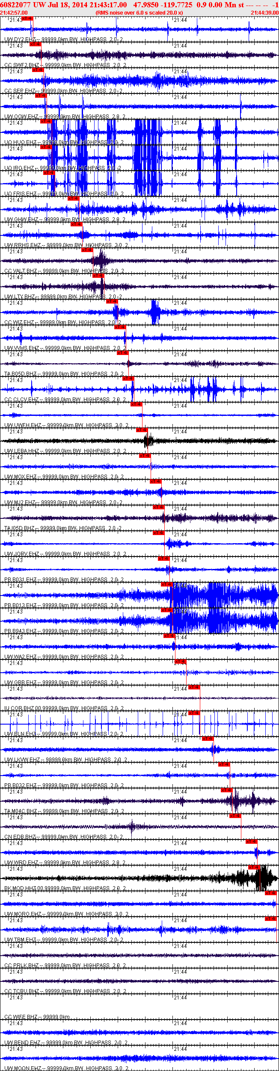Click the RMS noise scaling note

click(x=139, y=13)
